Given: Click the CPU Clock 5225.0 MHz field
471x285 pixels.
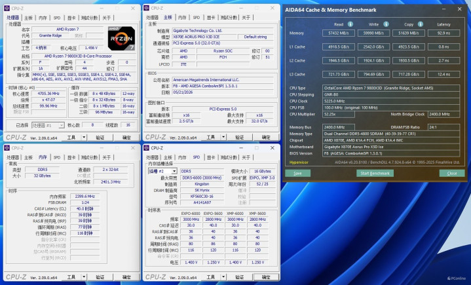Looking at the screenshot, I should coord(391,101).
